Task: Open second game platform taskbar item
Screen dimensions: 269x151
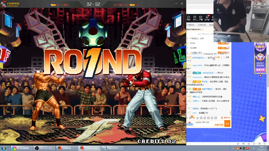Action: [x=90, y=148]
